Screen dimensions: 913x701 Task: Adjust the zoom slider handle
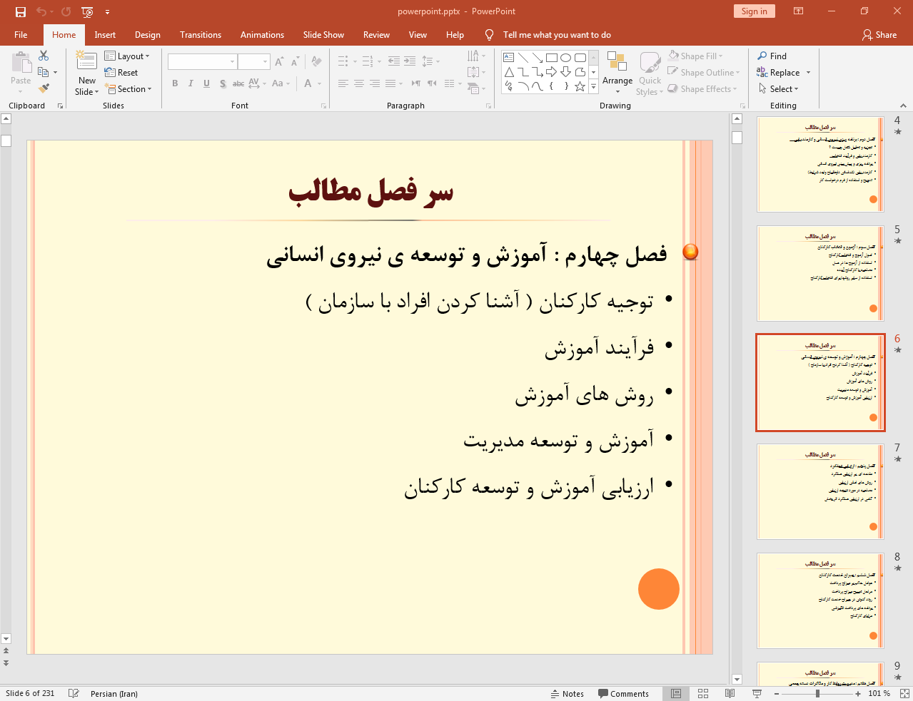pos(817,693)
